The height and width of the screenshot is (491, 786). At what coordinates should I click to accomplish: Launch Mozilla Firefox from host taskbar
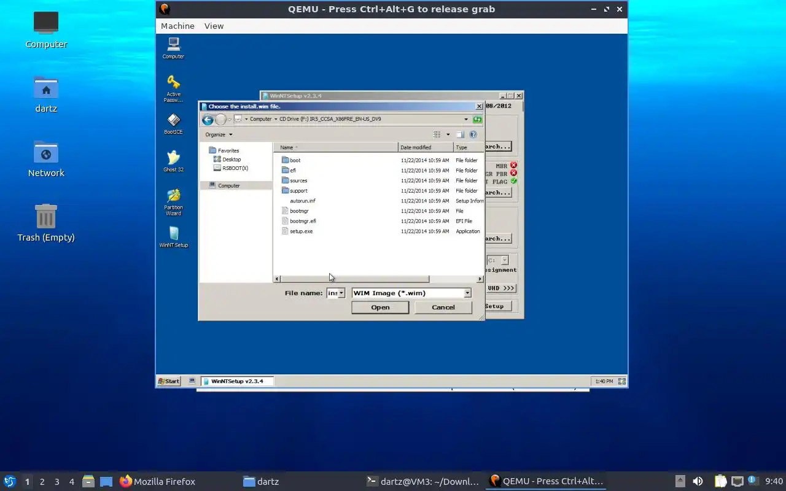pos(157,482)
